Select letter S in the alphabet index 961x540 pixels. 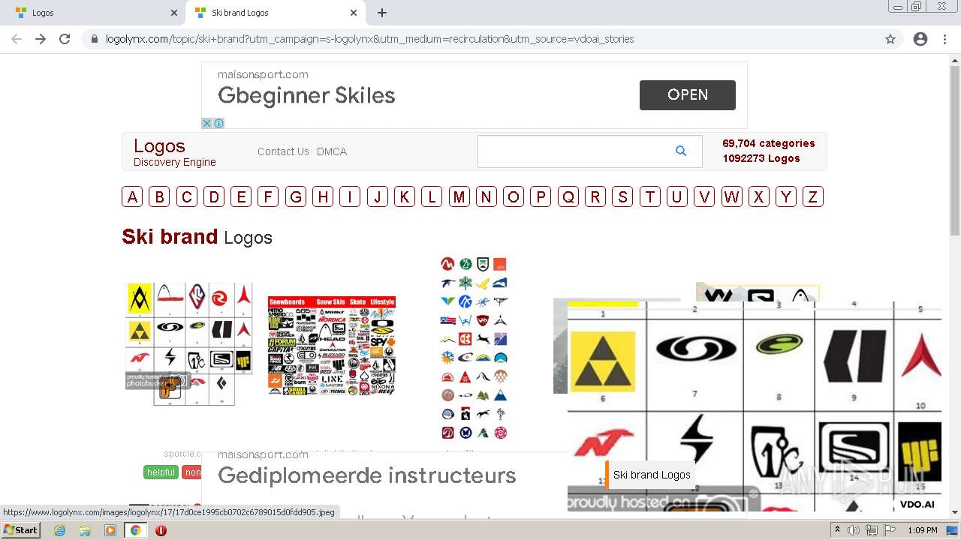tap(622, 196)
